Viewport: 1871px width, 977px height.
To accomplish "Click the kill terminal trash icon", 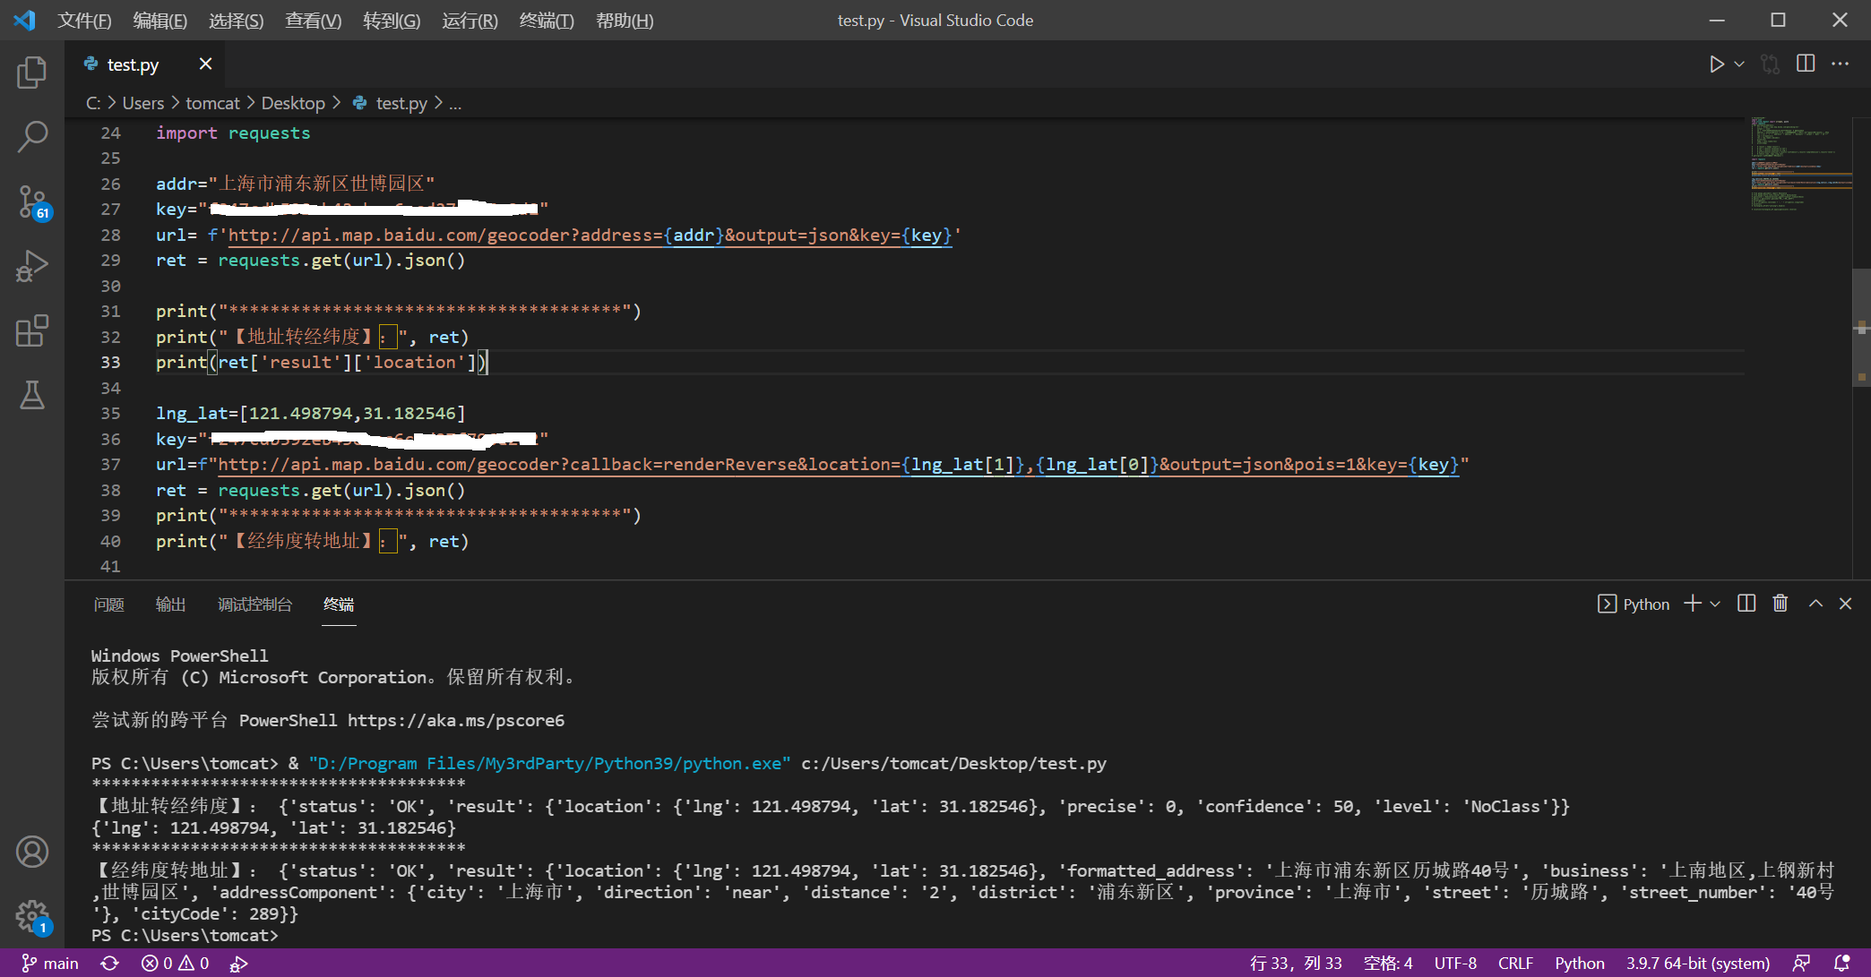I will pos(1780,604).
